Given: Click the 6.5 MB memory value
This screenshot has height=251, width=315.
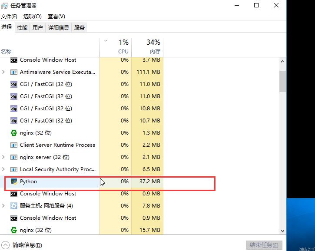Looking at the screenshot, I should [x=151, y=169].
